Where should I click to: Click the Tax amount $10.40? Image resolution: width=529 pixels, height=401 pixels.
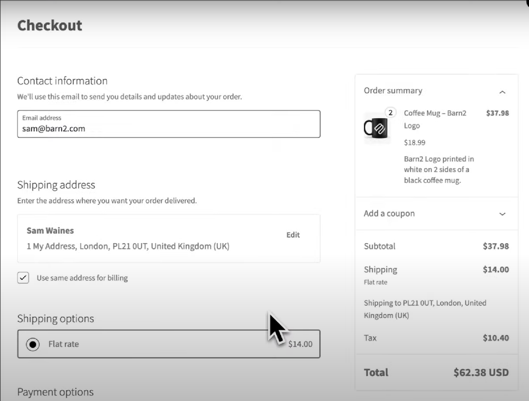point(496,338)
